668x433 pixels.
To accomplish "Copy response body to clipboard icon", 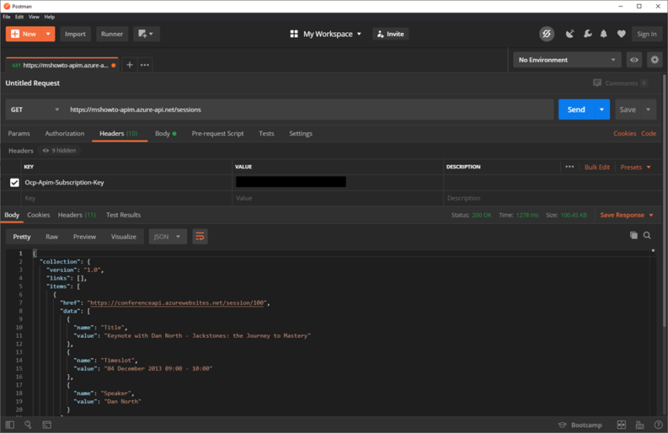I will point(633,236).
